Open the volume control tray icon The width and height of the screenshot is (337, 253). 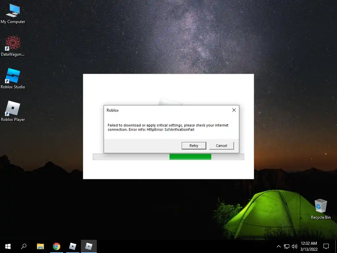coord(295,246)
